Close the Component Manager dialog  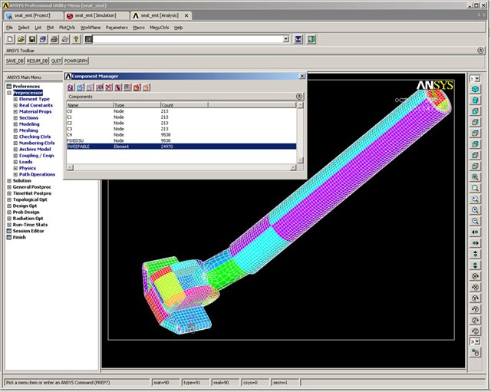pyautogui.click(x=302, y=76)
